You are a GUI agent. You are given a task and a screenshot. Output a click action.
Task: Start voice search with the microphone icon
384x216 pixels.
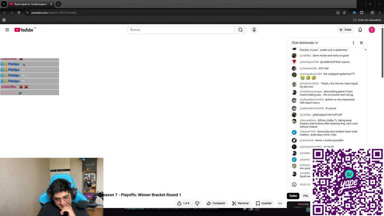tap(254, 30)
